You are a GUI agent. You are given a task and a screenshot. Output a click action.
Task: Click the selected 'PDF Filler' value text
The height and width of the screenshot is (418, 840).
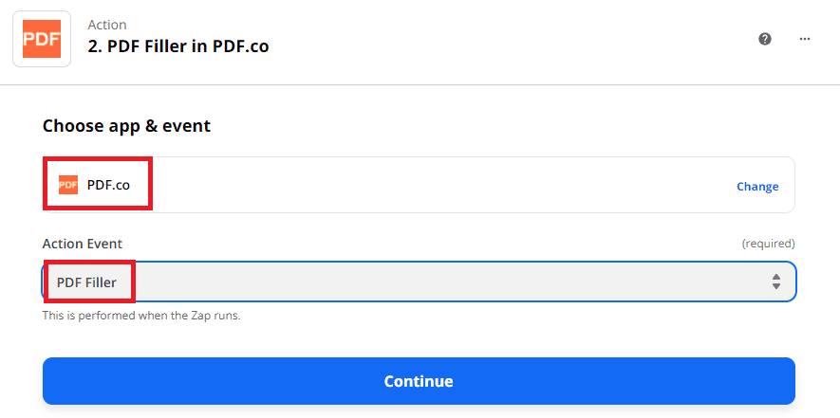pos(86,282)
